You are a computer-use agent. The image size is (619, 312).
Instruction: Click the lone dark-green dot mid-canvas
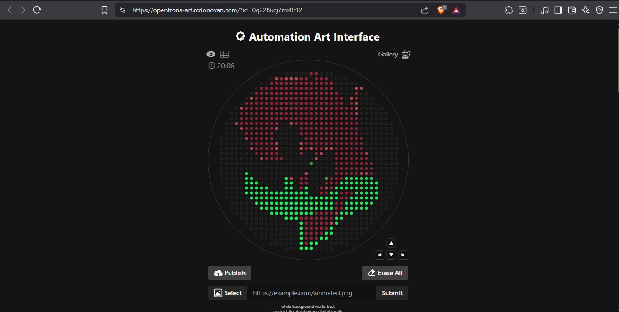pos(311,163)
